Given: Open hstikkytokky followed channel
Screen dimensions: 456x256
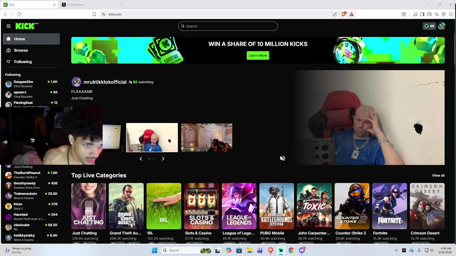Looking at the screenshot, I should click(x=31, y=238).
